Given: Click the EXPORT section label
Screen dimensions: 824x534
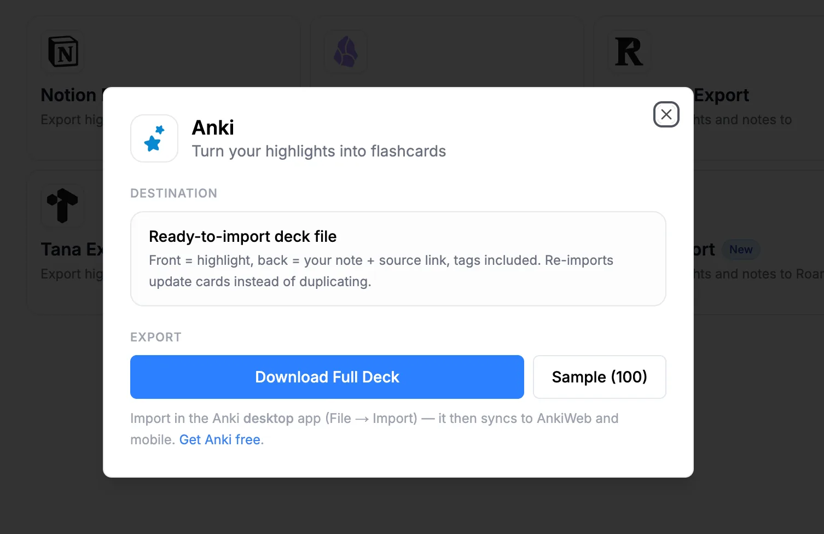Looking at the screenshot, I should tap(155, 337).
